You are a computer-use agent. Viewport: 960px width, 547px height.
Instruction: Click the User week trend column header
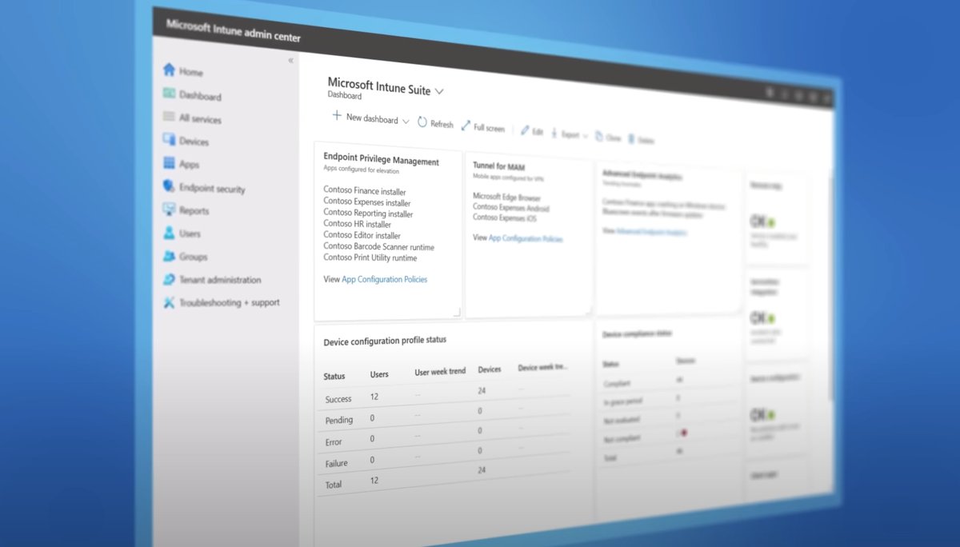click(440, 372)
